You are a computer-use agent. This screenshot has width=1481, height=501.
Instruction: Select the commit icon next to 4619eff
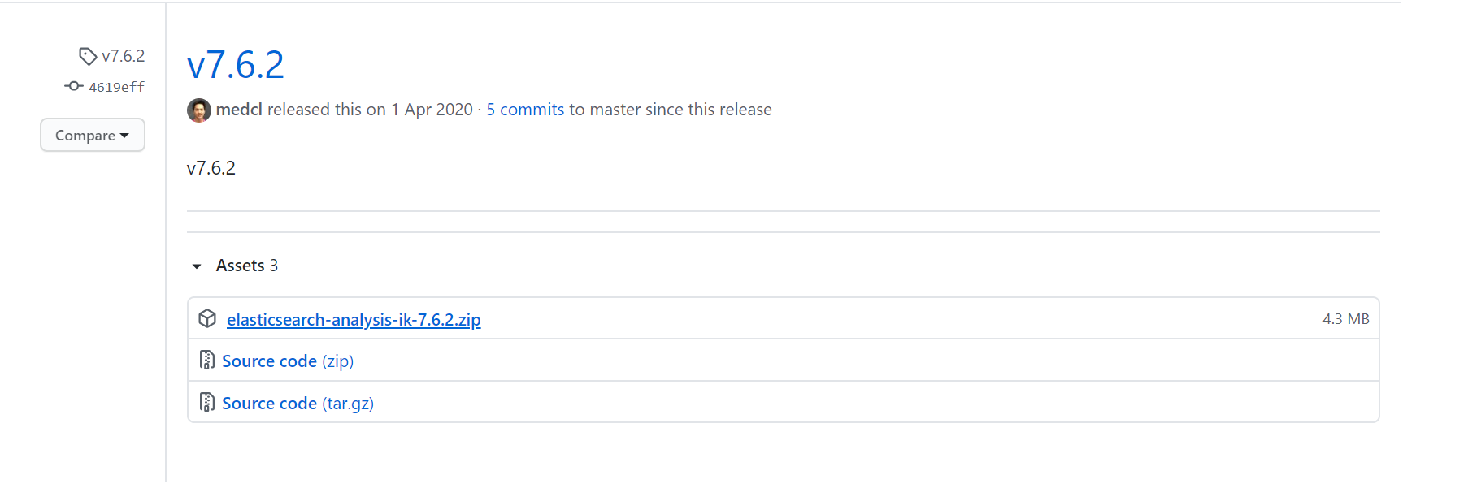pos(74,86)
